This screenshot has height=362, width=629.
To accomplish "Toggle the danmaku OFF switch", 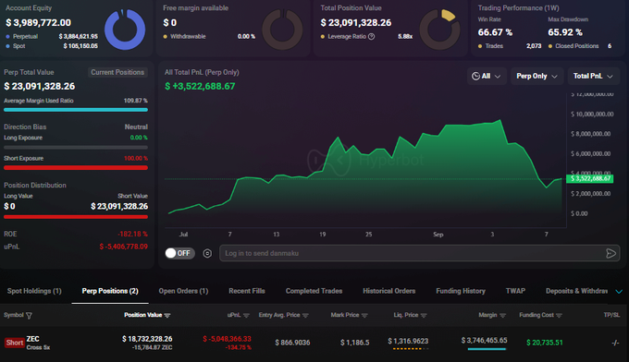I will (x=179, y=253).
